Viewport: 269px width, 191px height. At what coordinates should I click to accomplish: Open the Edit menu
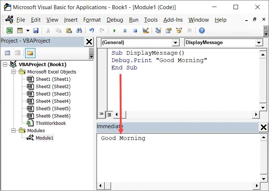point(36,20)
